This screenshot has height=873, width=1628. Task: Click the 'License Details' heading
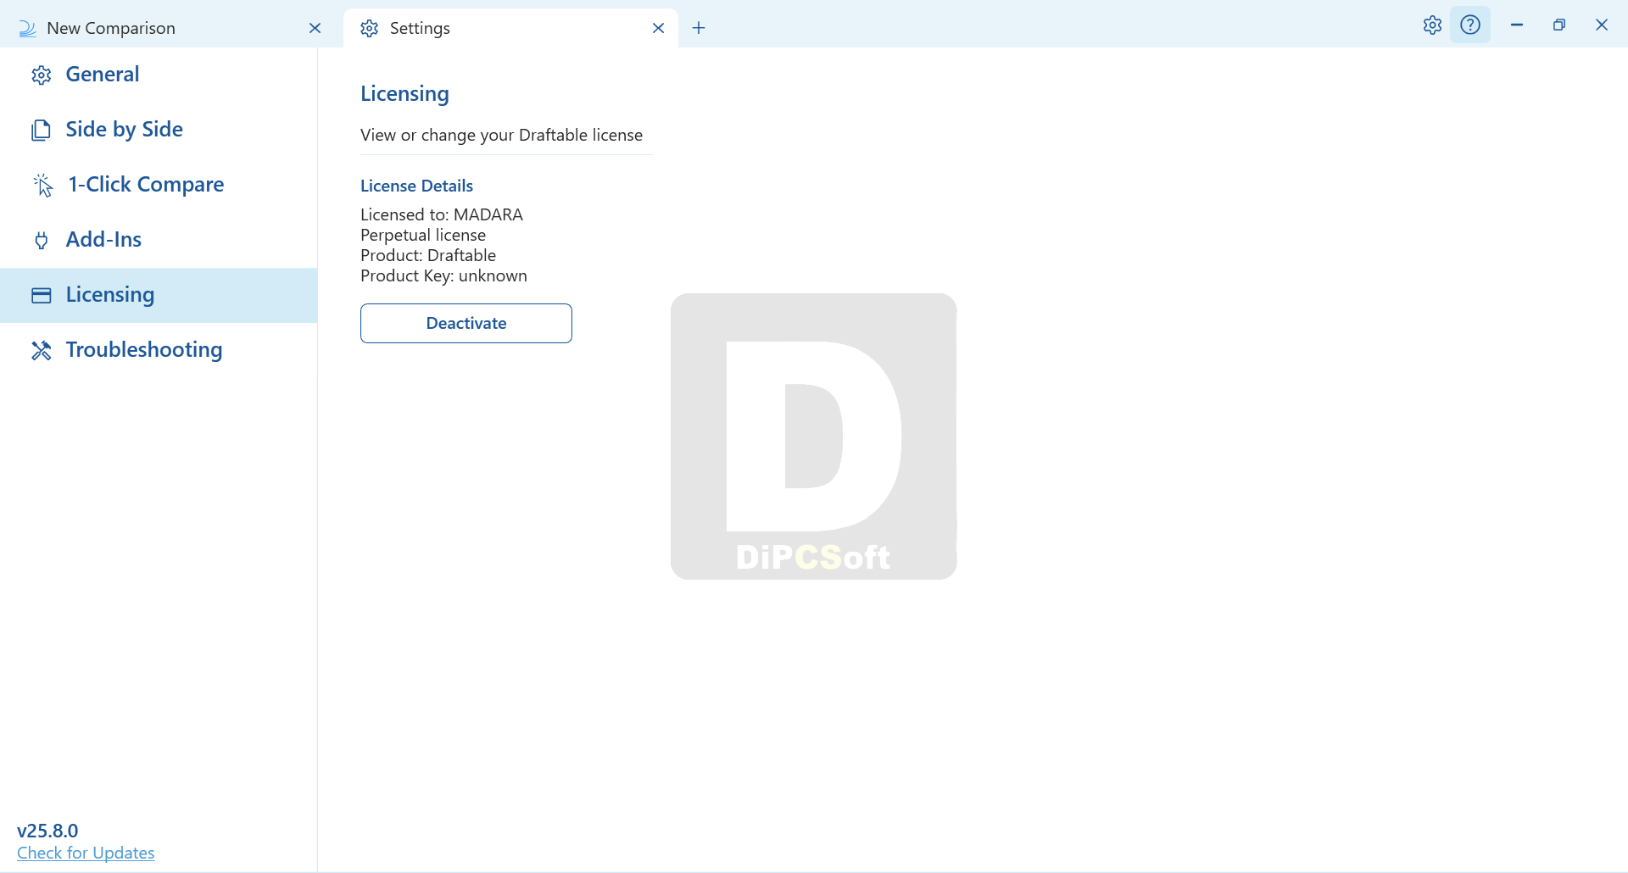[416, 186]
